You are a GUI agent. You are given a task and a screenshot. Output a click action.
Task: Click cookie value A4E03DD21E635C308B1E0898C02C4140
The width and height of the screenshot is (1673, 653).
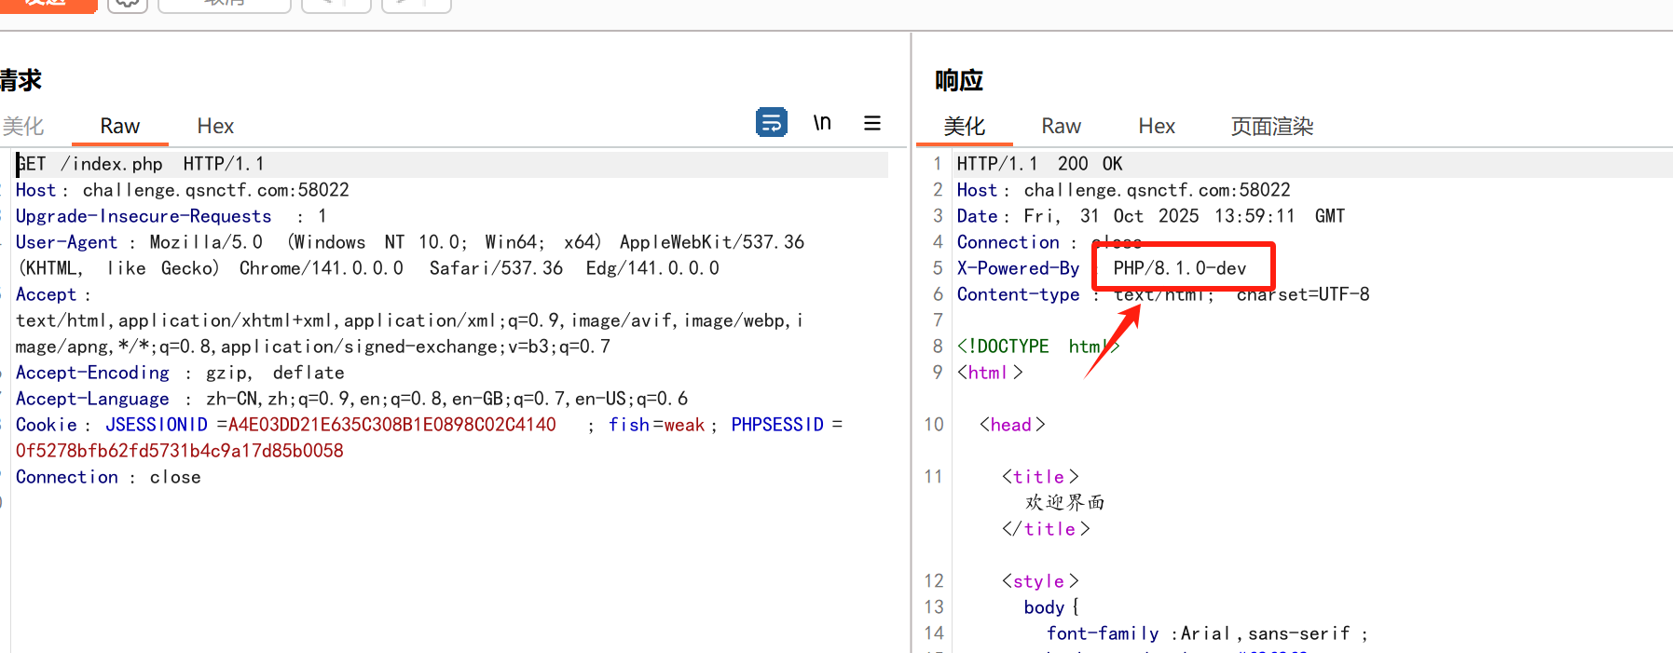point(392,425)
